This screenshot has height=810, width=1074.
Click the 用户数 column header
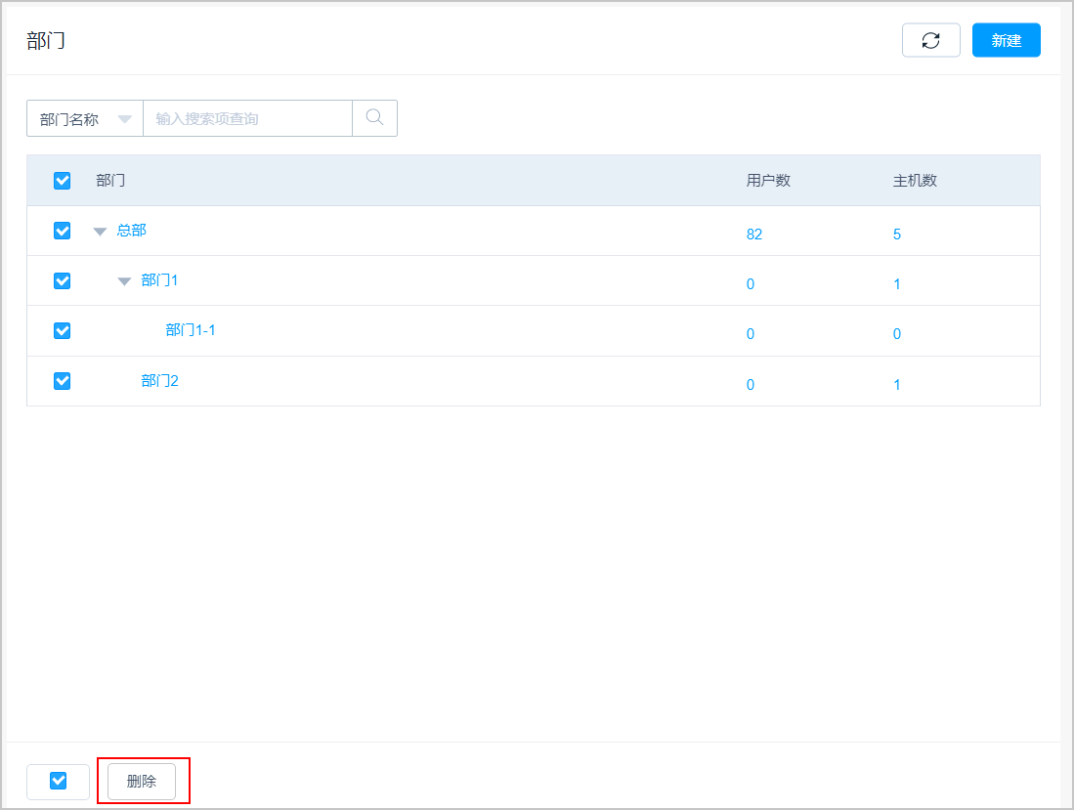768,181
